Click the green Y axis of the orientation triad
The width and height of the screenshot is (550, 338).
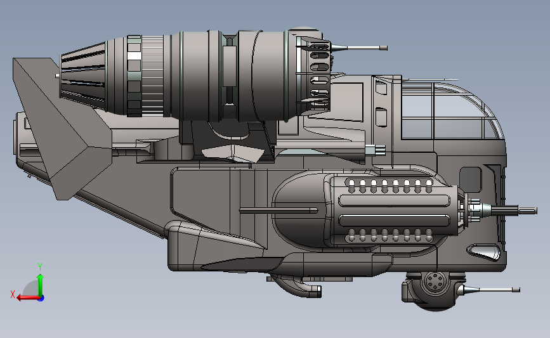41,285
